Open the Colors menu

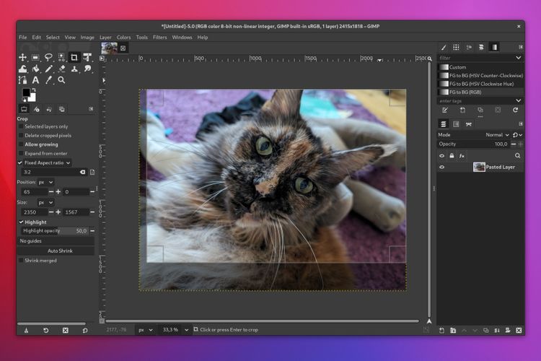(124, 37)
